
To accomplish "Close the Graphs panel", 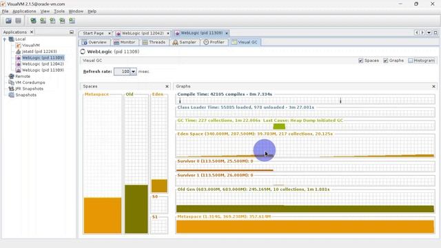I will [x=433, y=86].
